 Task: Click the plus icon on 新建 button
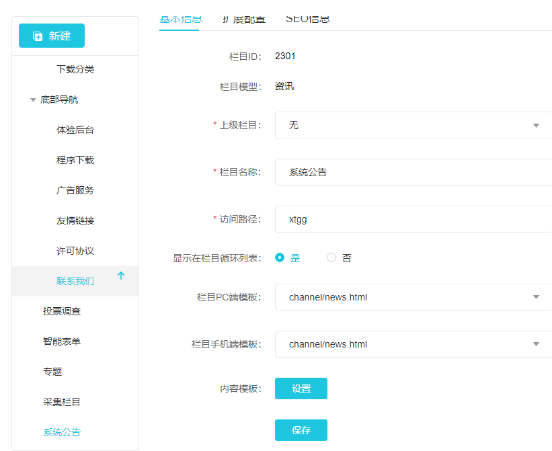click(38, 36)
